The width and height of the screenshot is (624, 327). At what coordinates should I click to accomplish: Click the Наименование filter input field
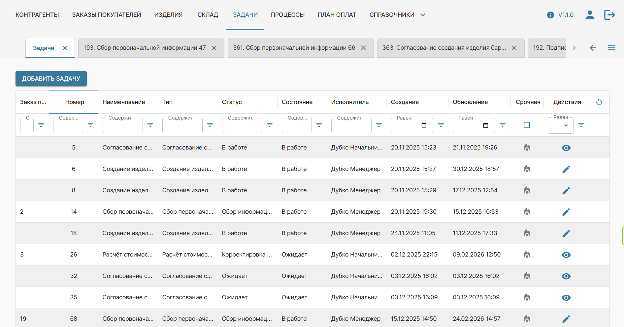tap(122, 126)
